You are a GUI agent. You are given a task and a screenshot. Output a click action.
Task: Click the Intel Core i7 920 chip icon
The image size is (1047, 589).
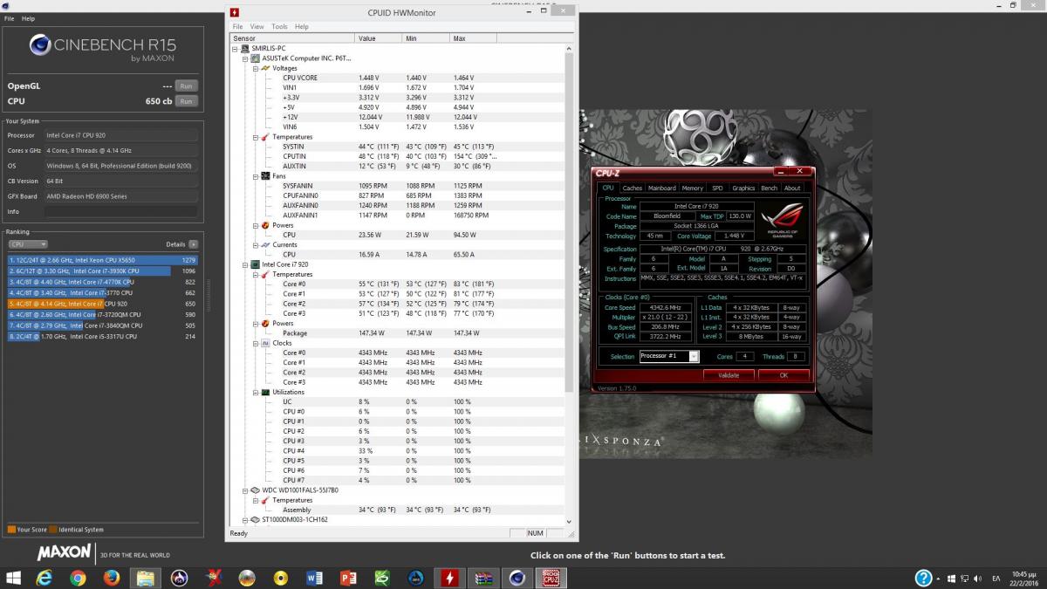coord(256,264)
